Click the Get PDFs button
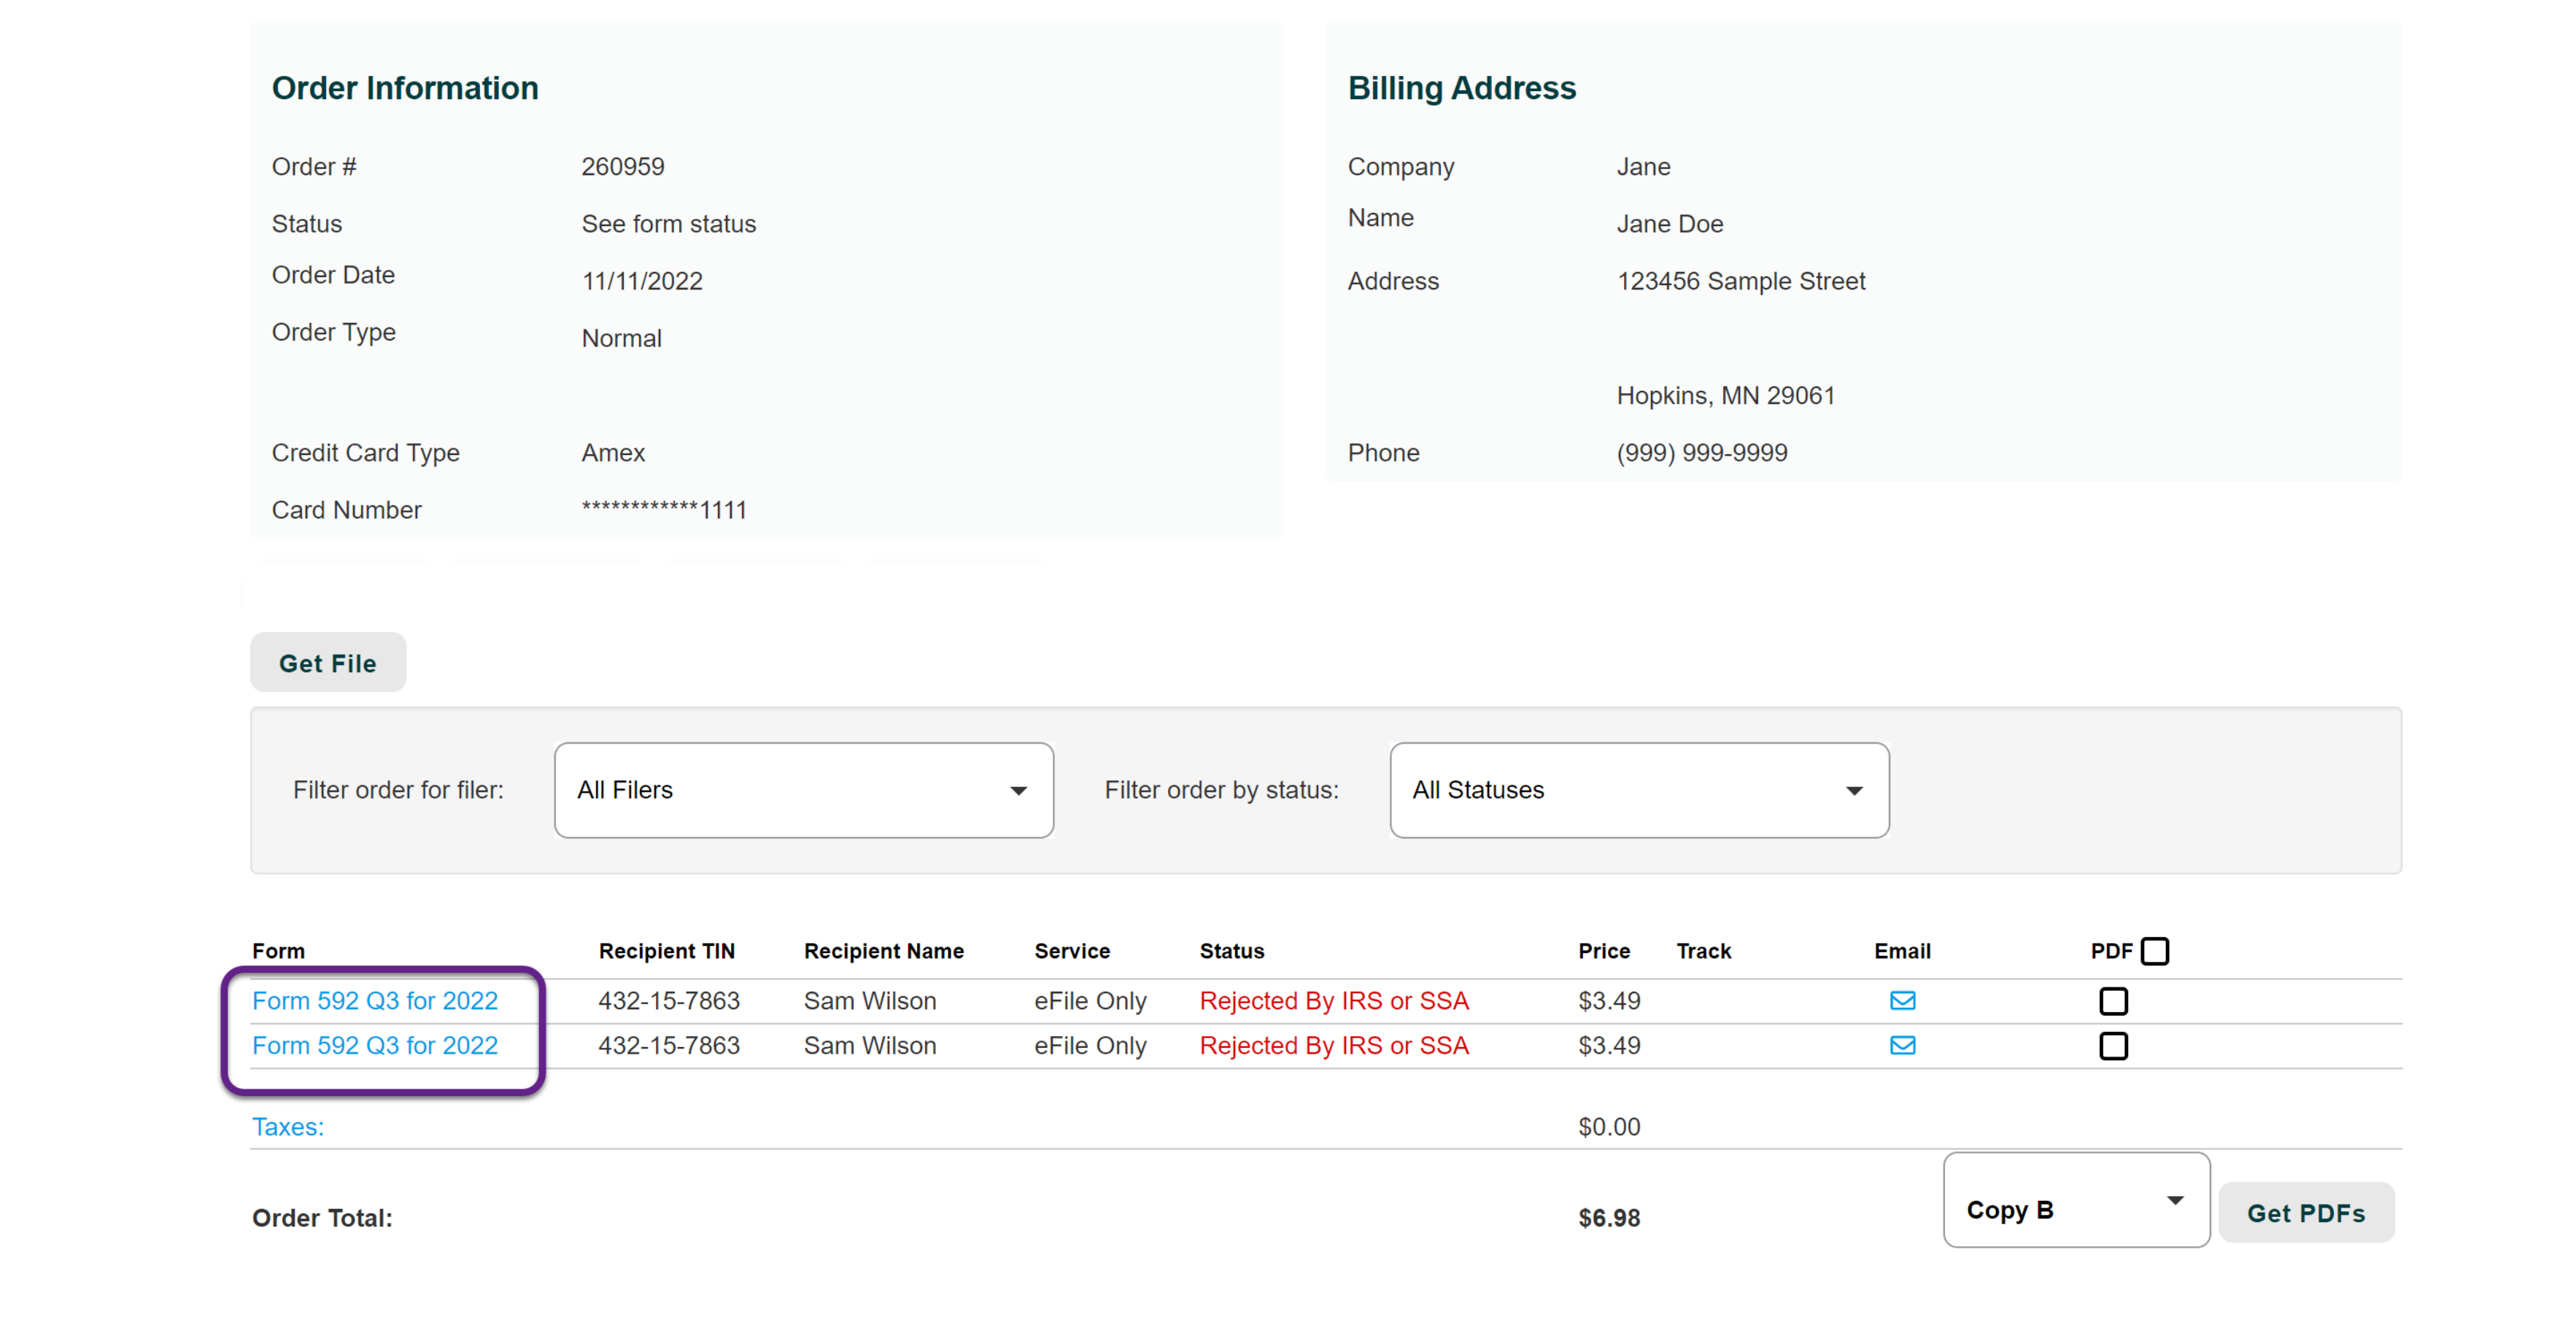The image size is (2576, 1330). 2305,1212
